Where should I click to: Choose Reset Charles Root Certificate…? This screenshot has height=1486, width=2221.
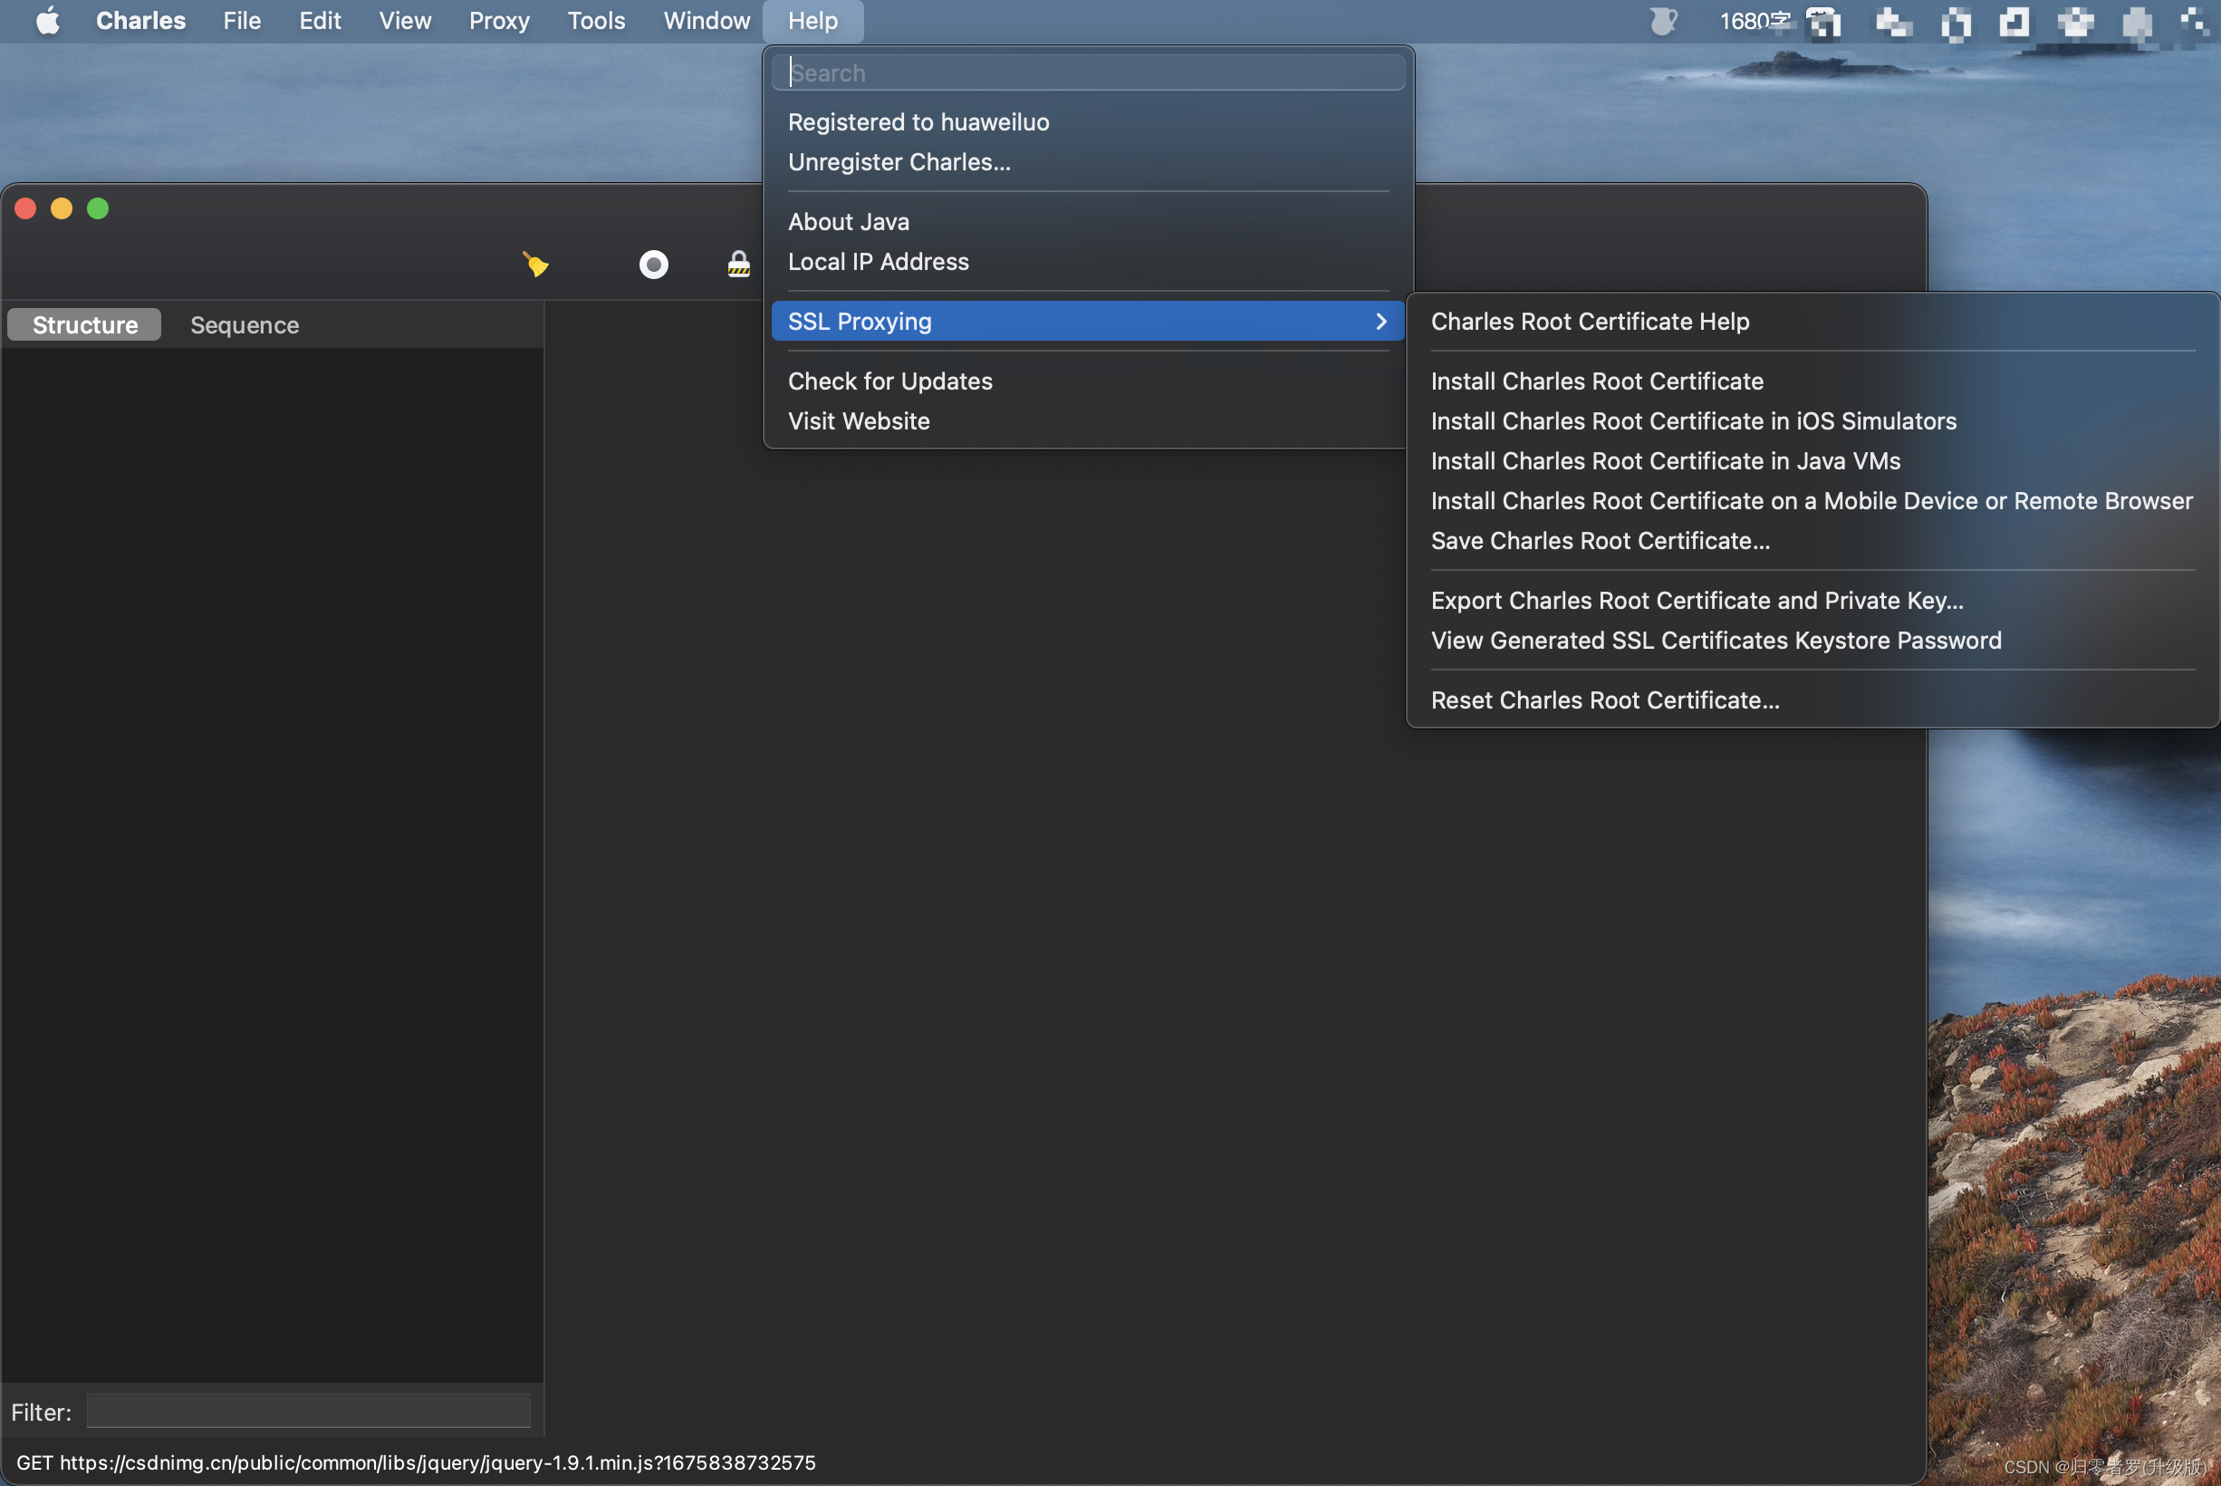1812,700
